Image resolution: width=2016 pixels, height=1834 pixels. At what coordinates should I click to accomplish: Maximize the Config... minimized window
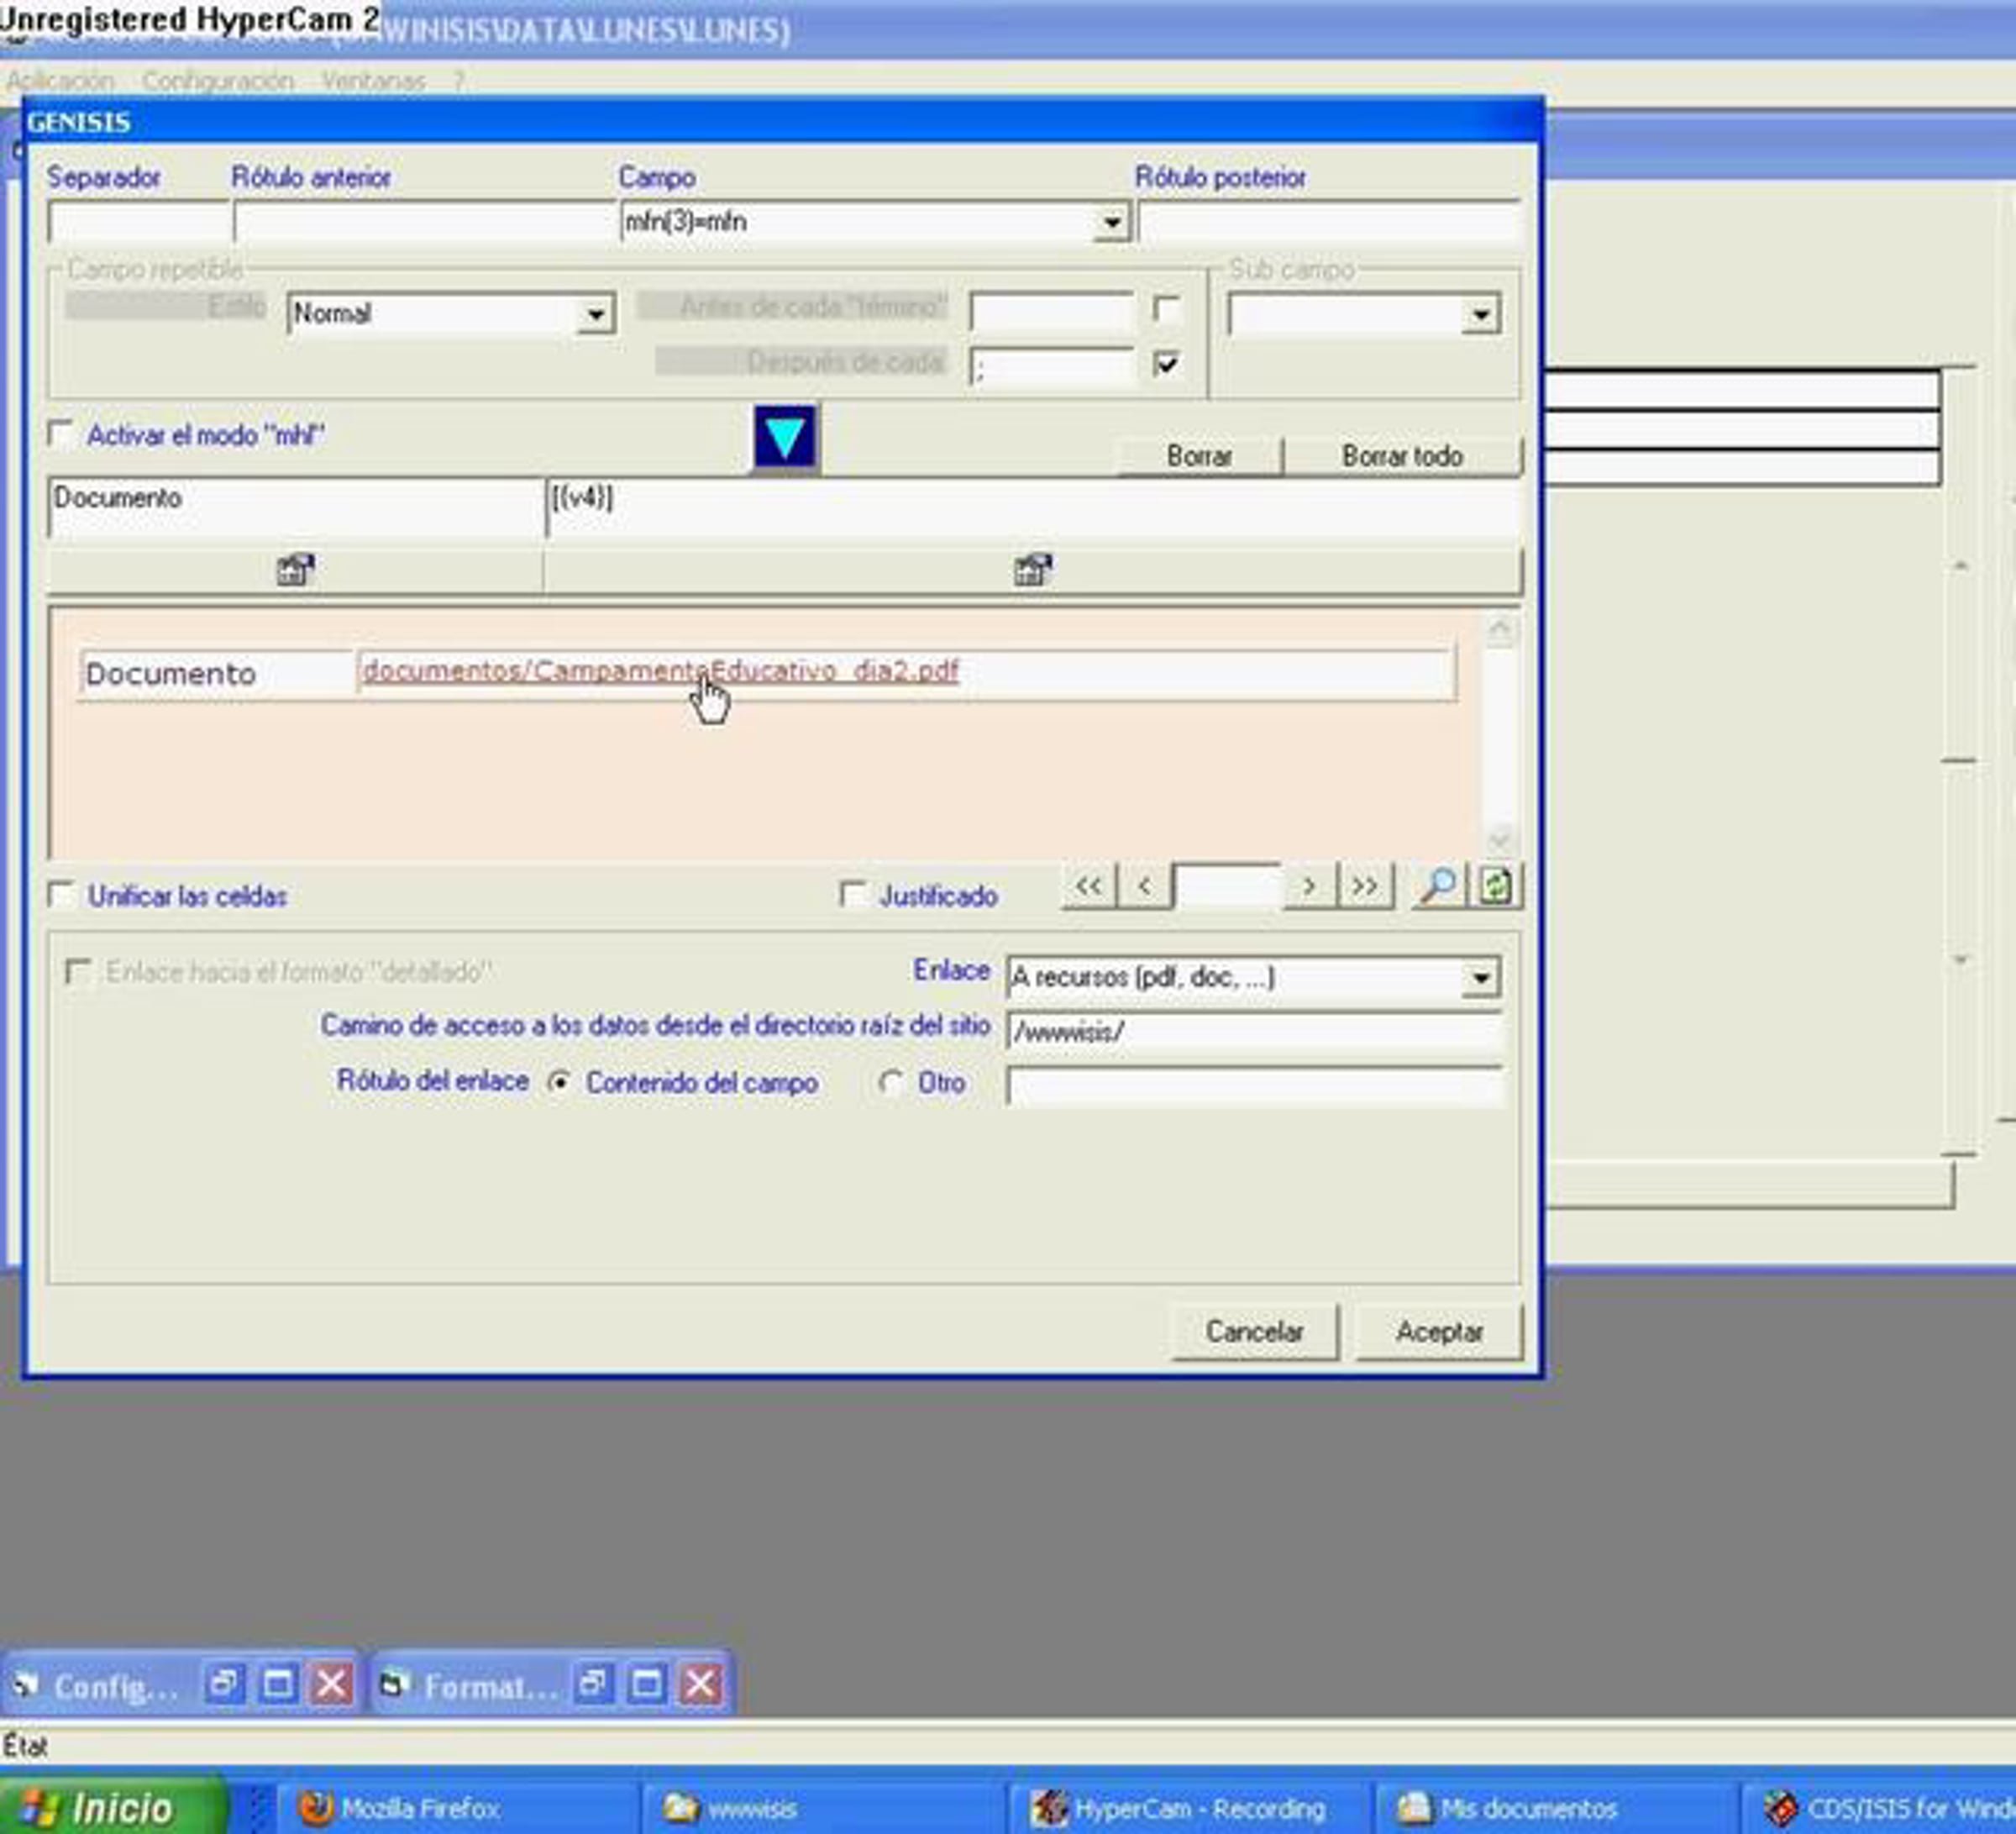[278, 1684]
